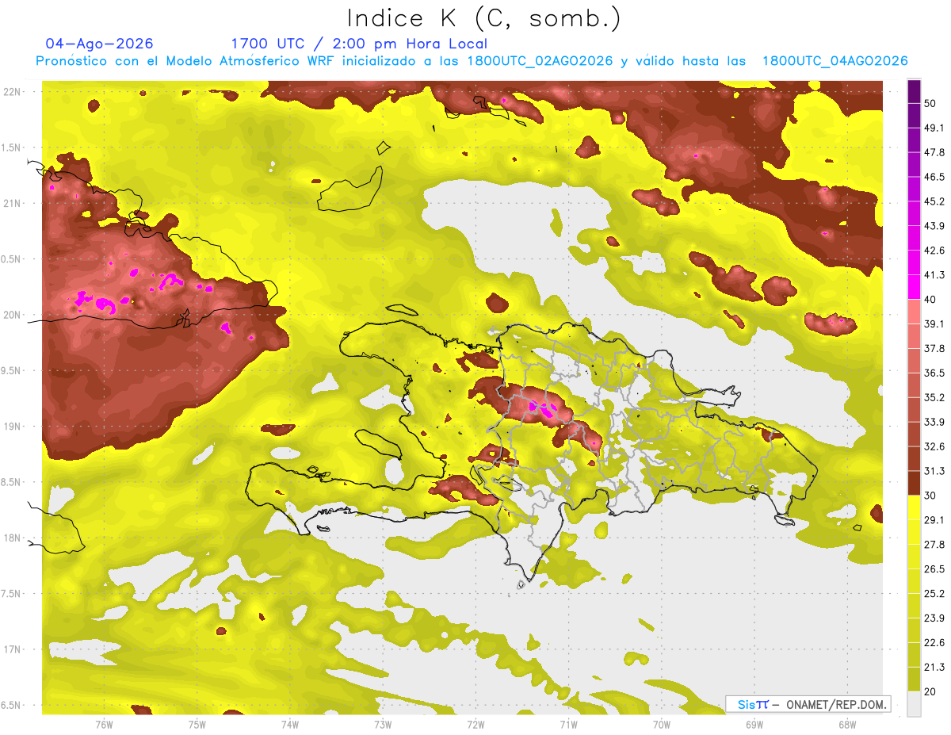
Task: Click the "76W" longitude label
Action: [x=104, y=724]
